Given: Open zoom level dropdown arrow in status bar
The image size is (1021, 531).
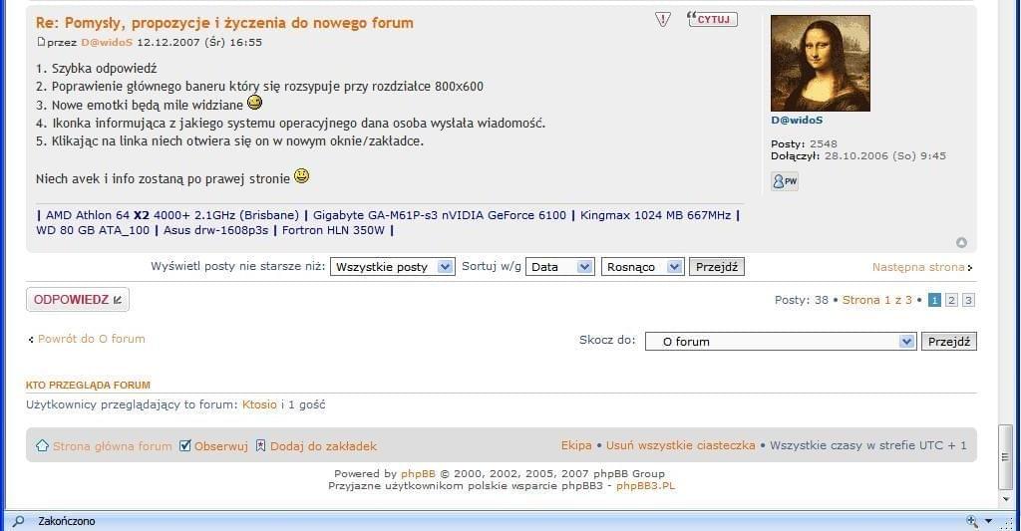Looking at the screenshot, I should click(988, 521).
